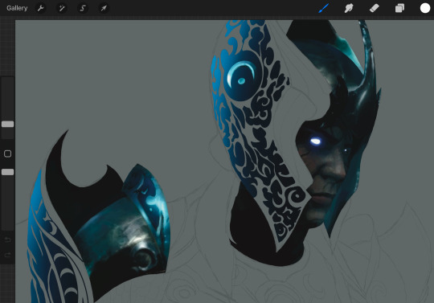Image resolution: width=434 pixels, height=303 pixels.
Task: Activate the Selection S-shaped tool
Action: (83, 8)
